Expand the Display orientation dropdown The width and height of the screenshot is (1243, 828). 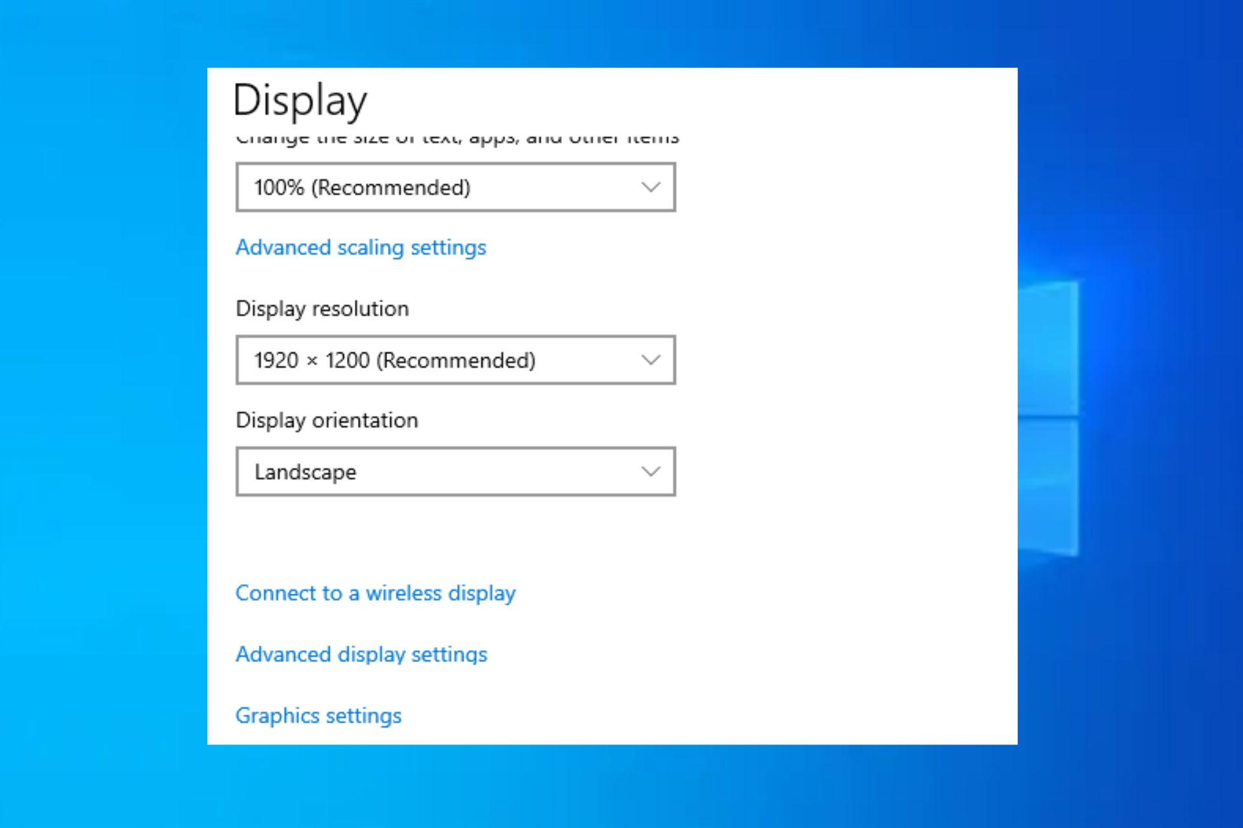point(455,472)
